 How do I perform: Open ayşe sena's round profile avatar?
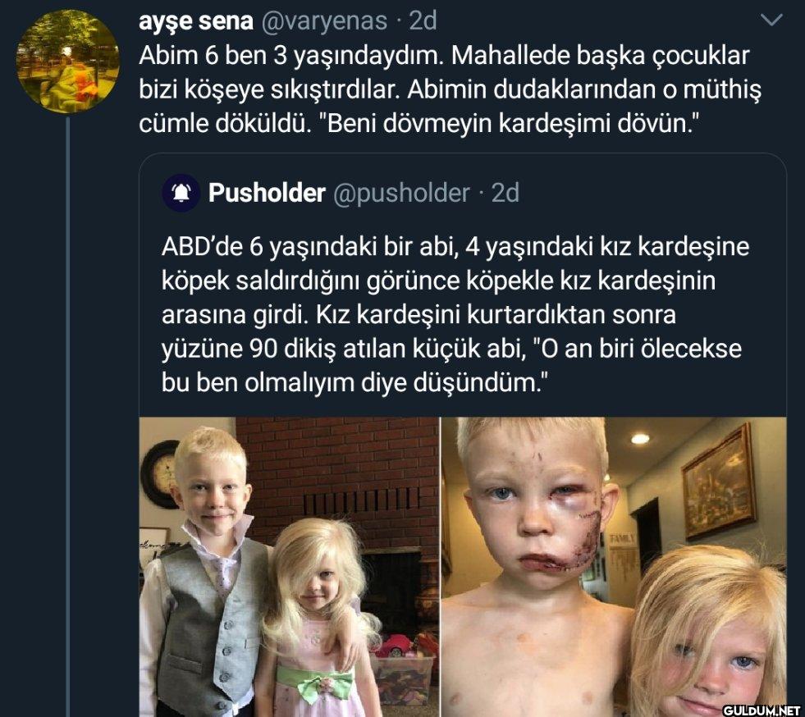coord(68,61)
